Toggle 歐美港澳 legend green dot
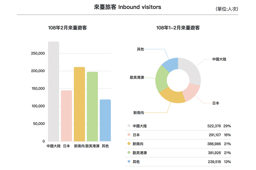Image resolution: width=256 pixels, height=170 pixels. coord(129,153)
